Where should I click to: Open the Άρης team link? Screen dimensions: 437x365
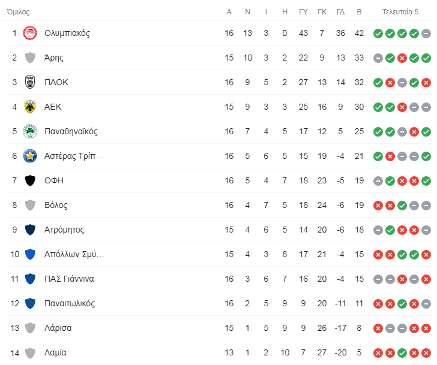[54, 58]
